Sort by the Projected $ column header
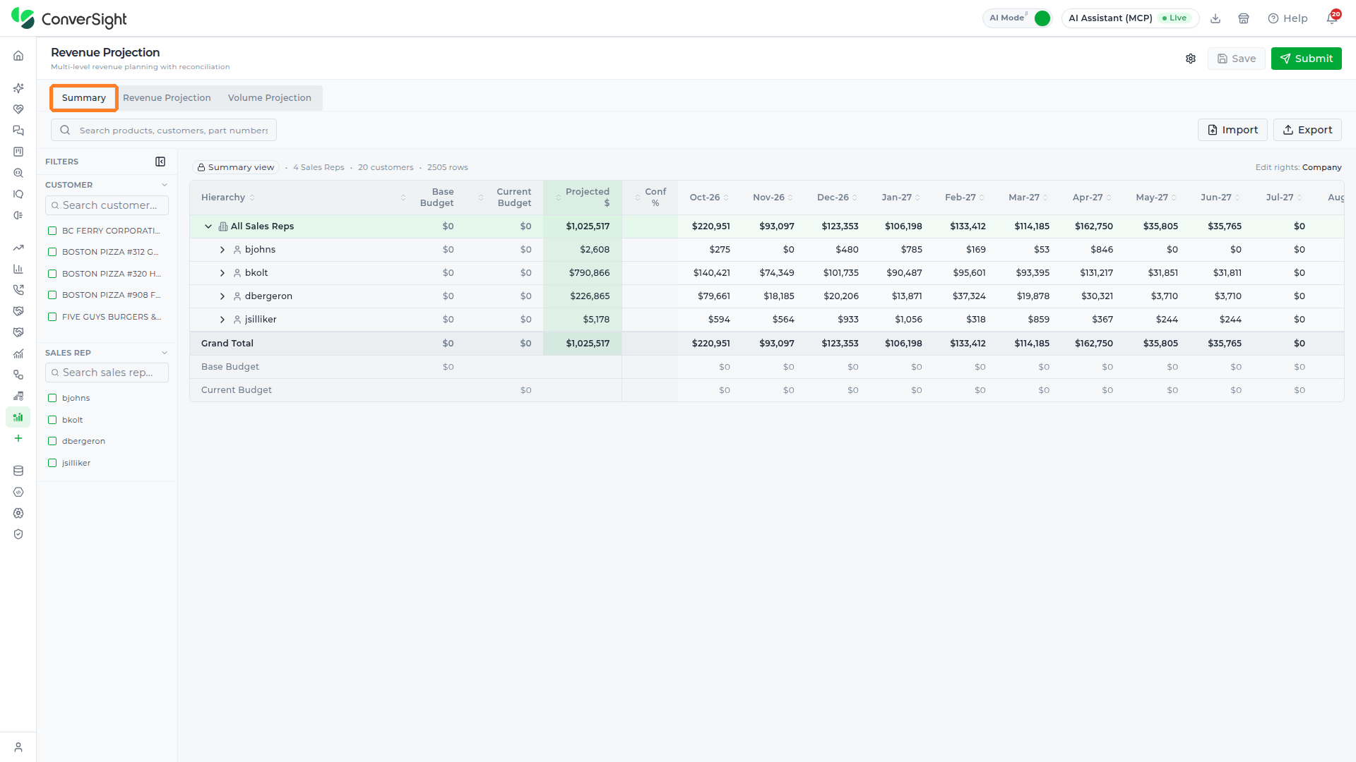 pos(583,198)
